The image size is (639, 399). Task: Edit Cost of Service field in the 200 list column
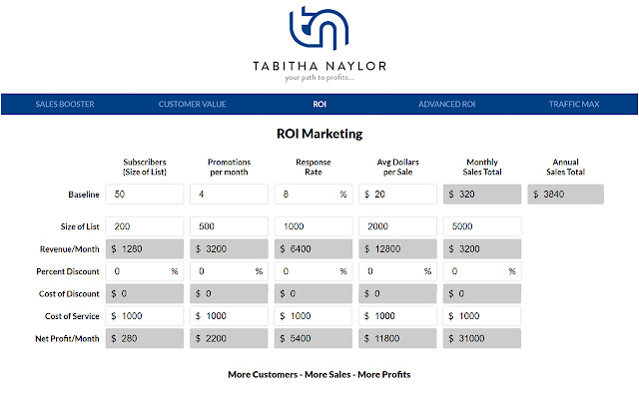click(145, 316)
